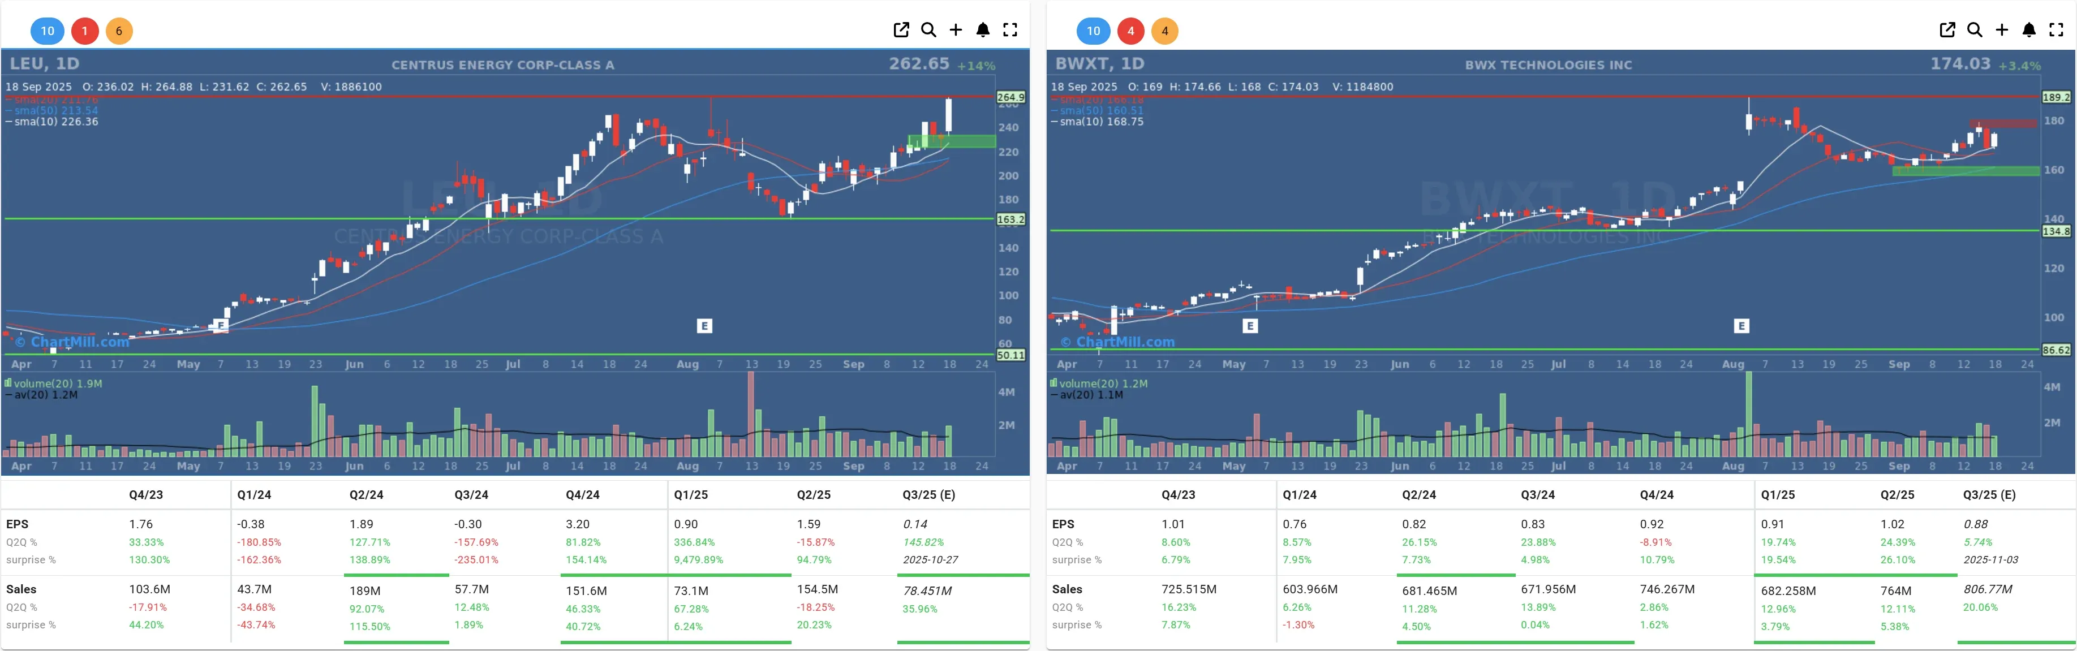The width and height of the screenshot is (2077, 651).
Task: Set an alert with the BWXT bell icon
Action: coord(2029,30)
